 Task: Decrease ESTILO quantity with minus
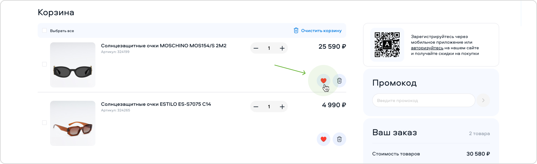[256, 107]
